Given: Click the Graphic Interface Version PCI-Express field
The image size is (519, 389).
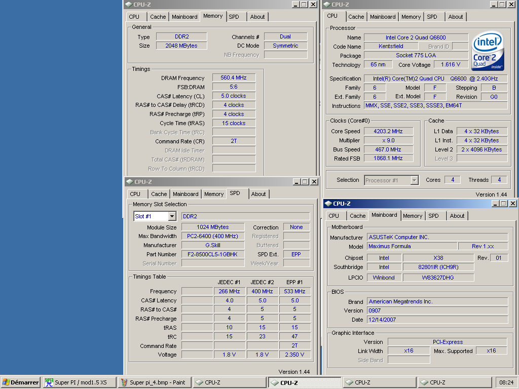Looking at the screenshot, I should [x=448, y=342].
